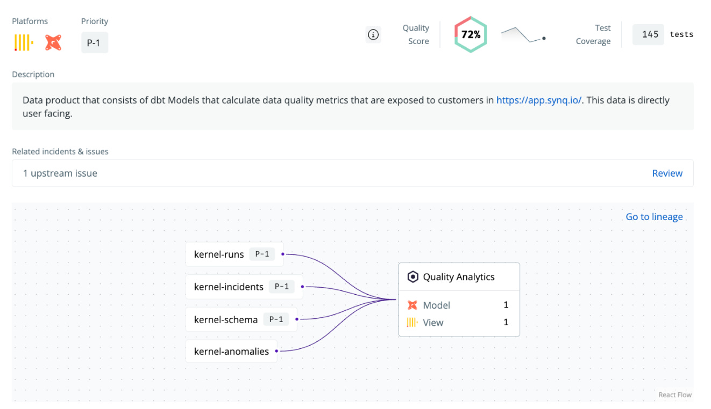Select the kernel-anomalies lineage node

point(231,352)
